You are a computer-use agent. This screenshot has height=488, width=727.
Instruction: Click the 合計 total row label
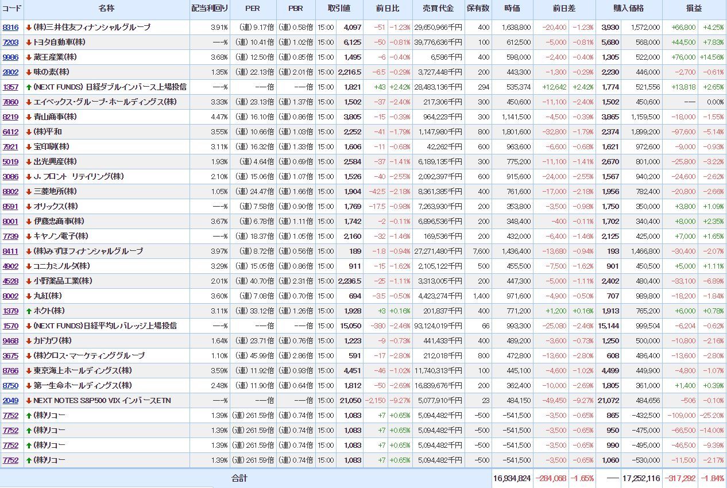tap(239, 478)
